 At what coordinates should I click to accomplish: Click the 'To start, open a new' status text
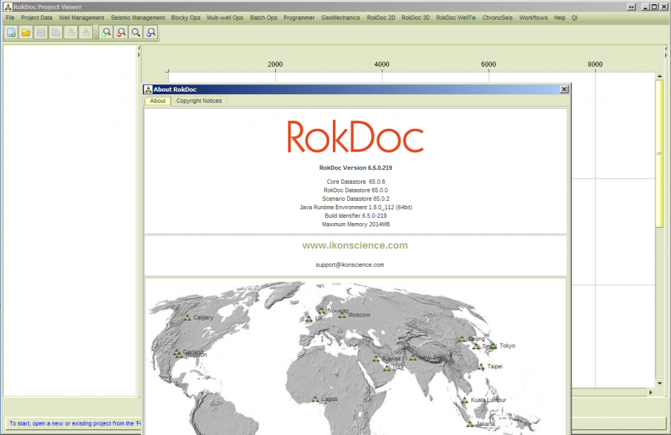point(75,423)
